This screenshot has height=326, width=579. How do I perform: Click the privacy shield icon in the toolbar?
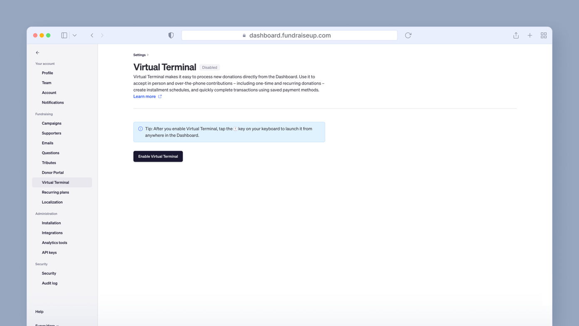(x=171, y=35)
